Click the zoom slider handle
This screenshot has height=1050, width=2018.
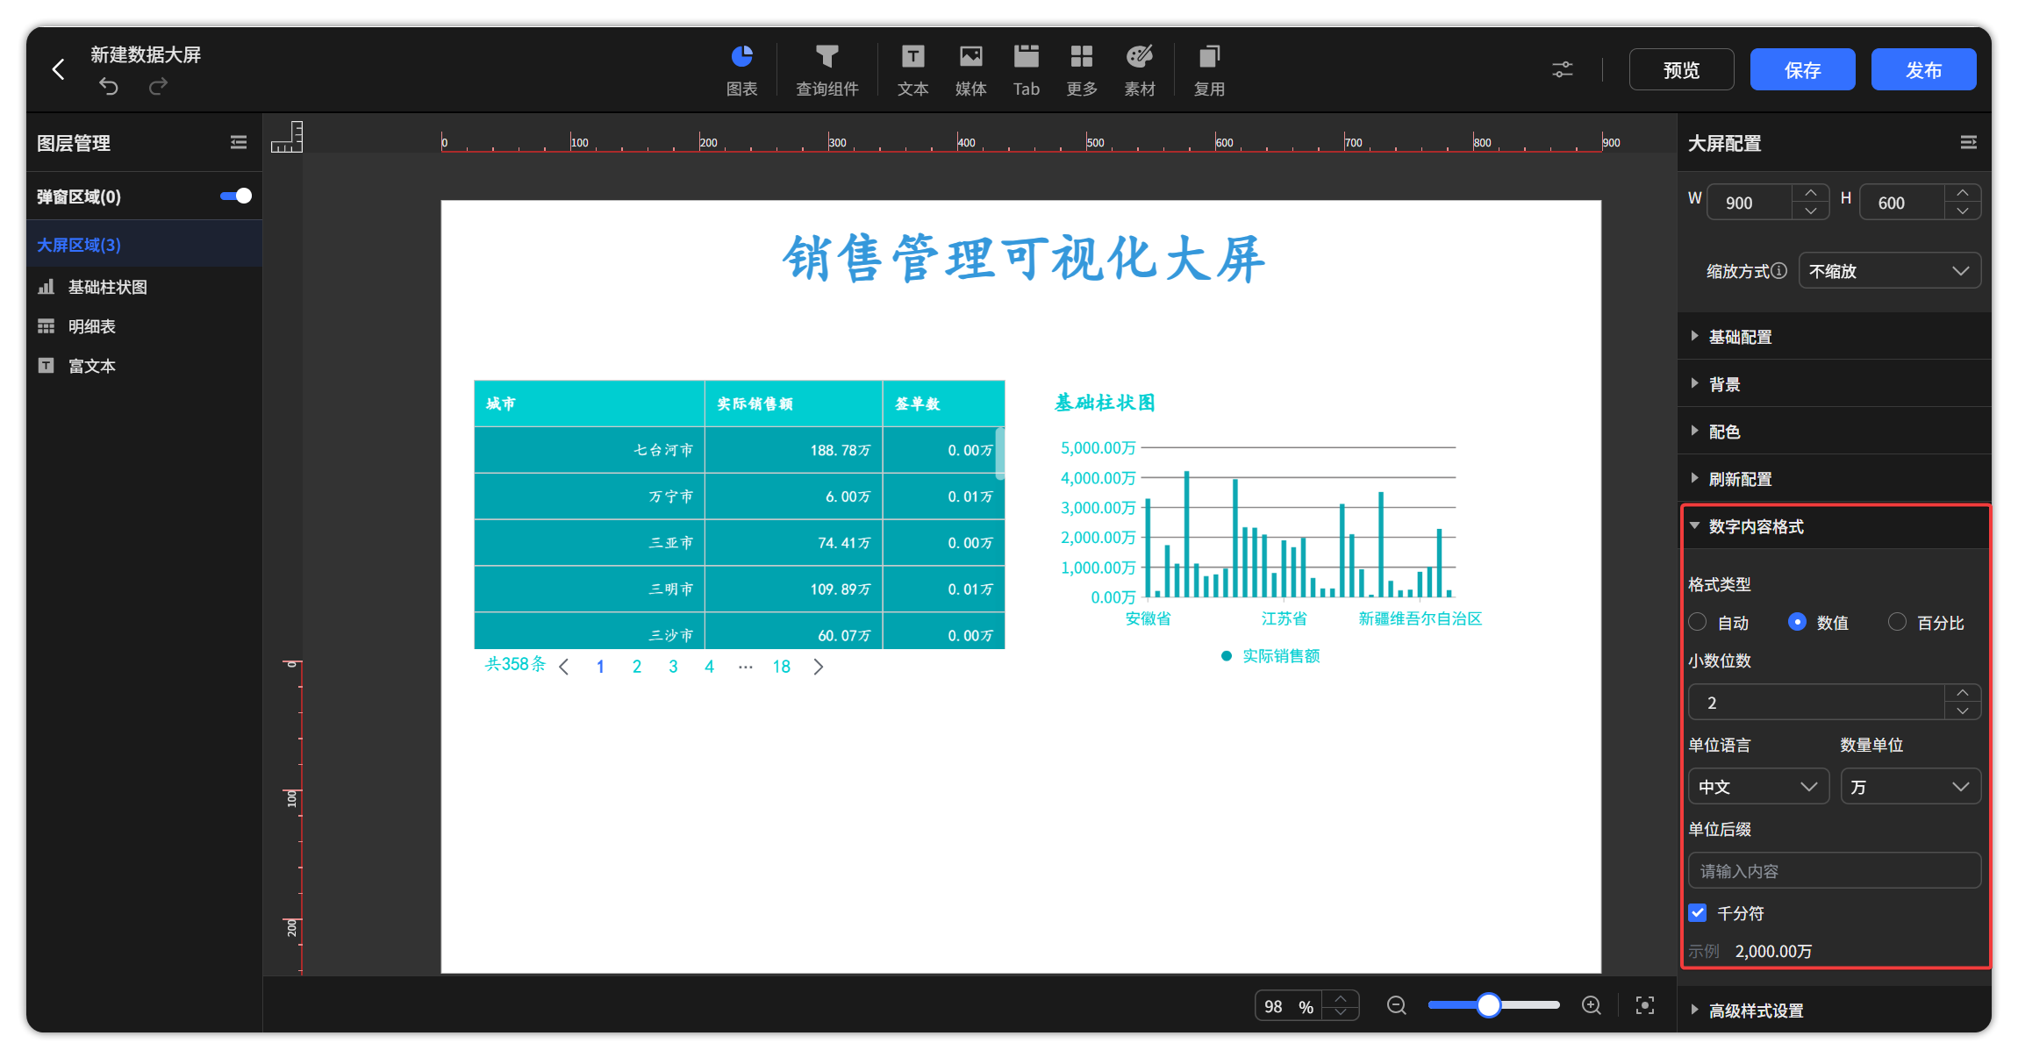click(1489, 1005)
